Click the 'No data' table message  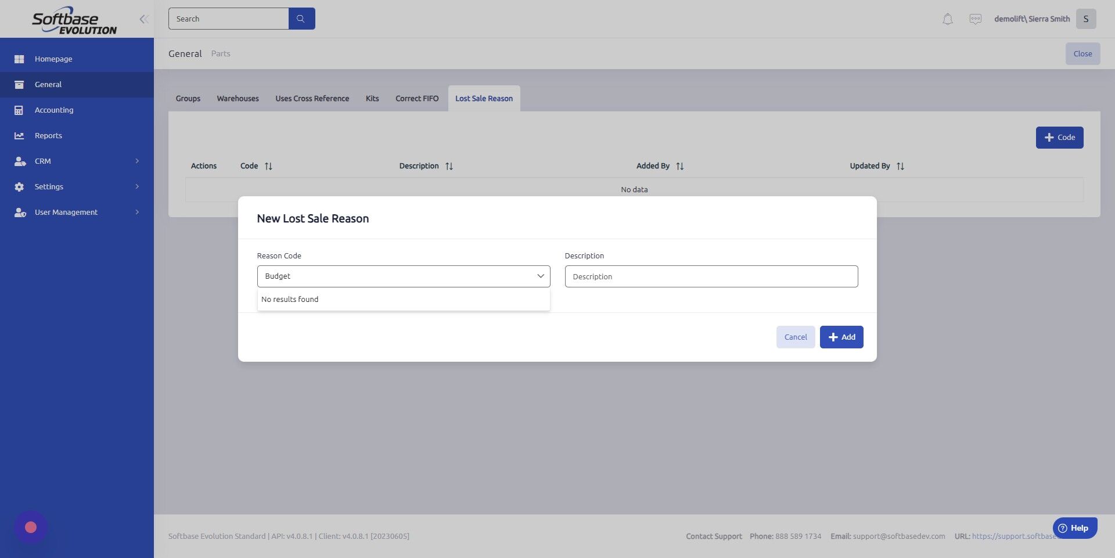[x=634, y=190]
